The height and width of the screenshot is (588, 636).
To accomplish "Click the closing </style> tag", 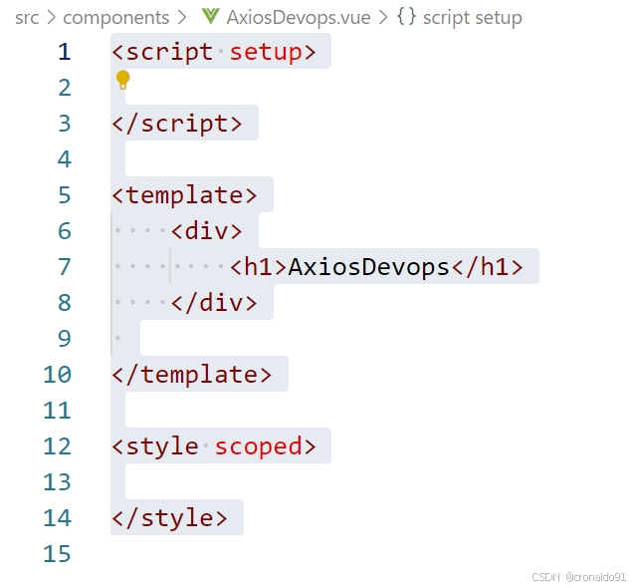I will (x=170, y=518).
